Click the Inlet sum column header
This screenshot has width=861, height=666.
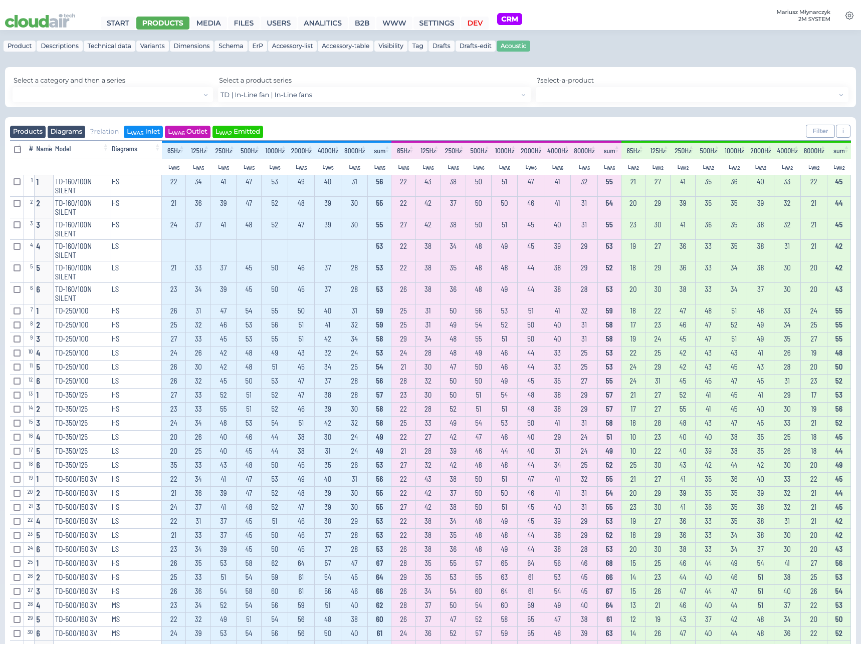coord(380,151)
